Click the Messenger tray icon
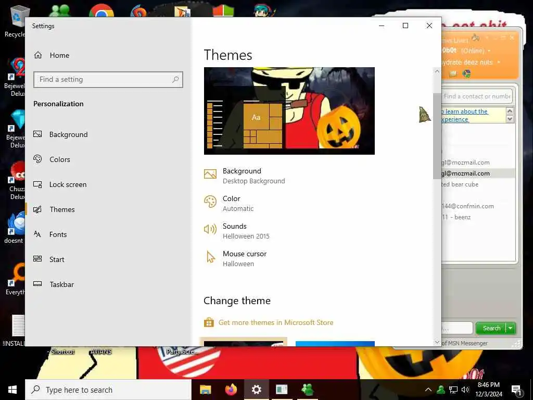 [441, 390]
